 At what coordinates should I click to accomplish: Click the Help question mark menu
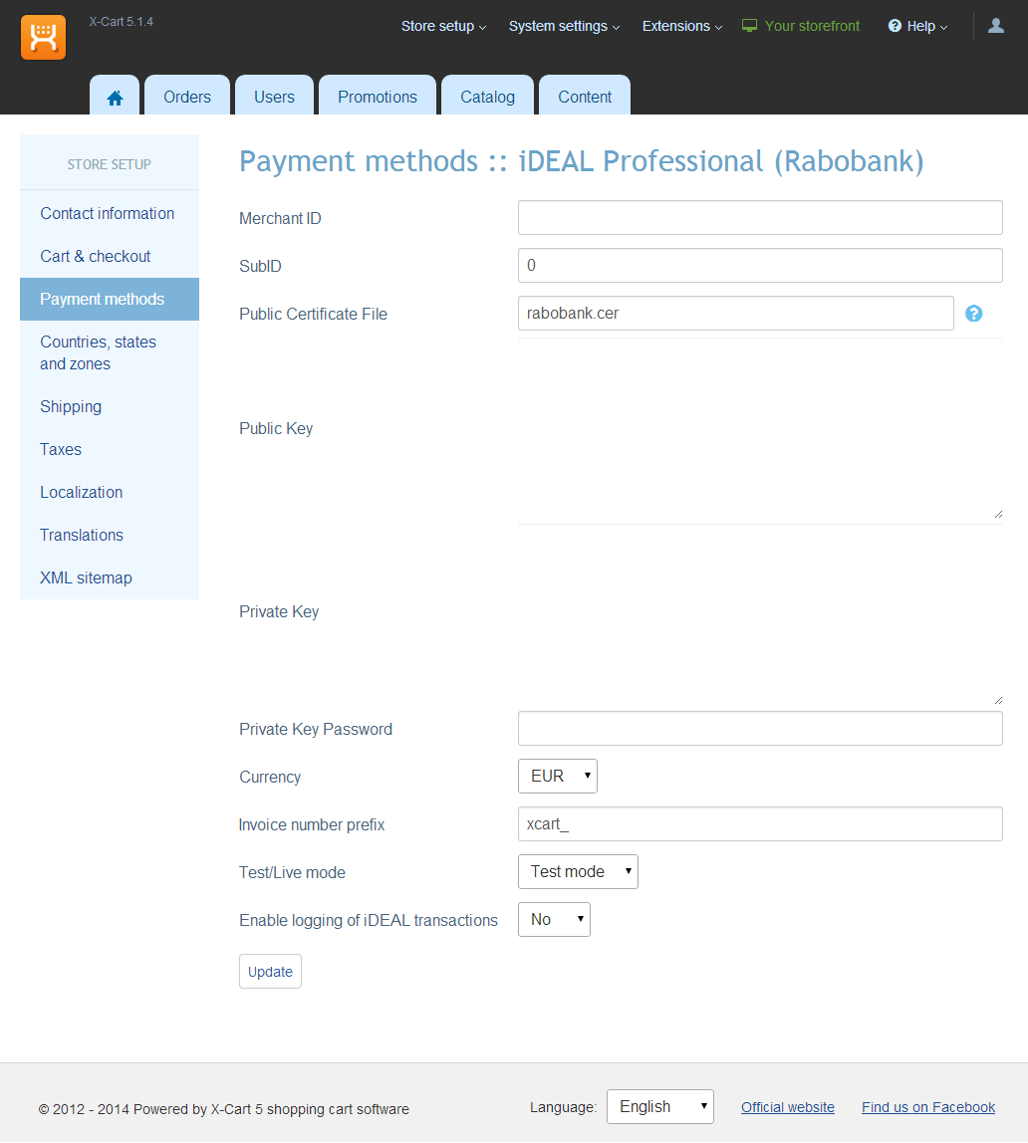click(x=917, y=26)
